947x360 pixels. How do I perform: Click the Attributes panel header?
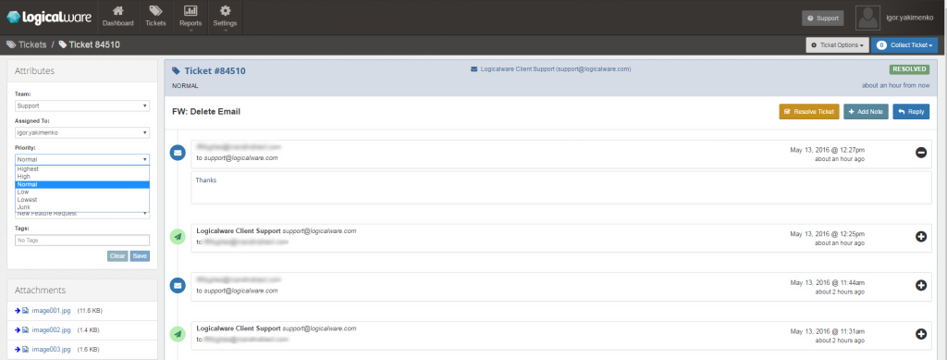point(82,70)
